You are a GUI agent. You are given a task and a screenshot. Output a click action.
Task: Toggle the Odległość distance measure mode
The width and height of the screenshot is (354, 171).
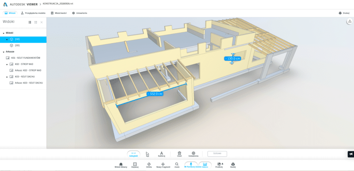133,154
